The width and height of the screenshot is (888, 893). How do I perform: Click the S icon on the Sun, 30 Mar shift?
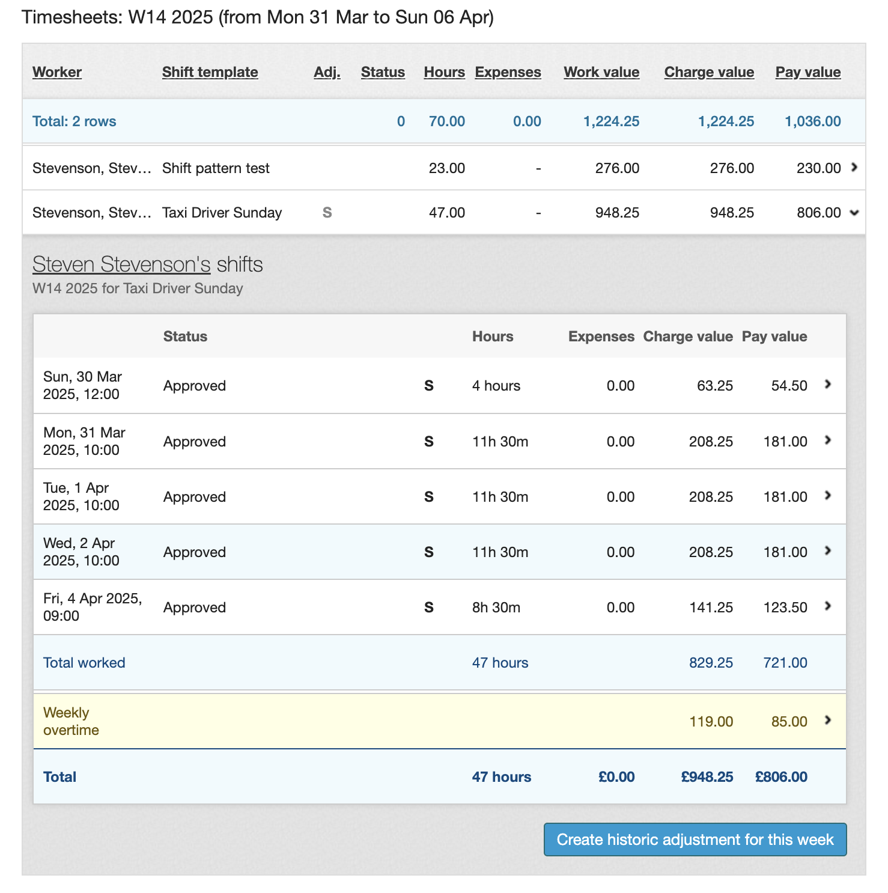click(x=429, y=386)
